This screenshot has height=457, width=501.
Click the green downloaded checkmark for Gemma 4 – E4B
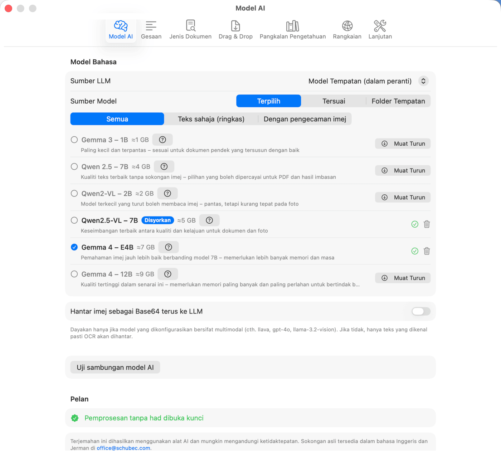pyautogui.click(x=415, y=251)
